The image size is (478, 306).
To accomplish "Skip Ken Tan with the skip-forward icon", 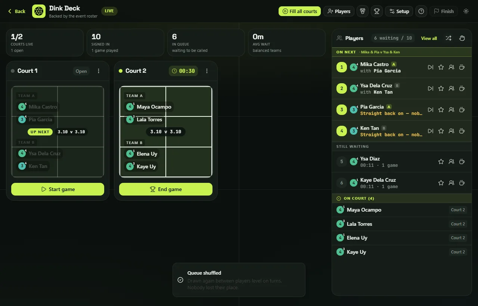I will coord(431,131).
